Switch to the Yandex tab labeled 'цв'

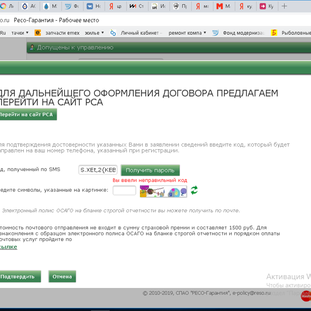click(116, 6)
